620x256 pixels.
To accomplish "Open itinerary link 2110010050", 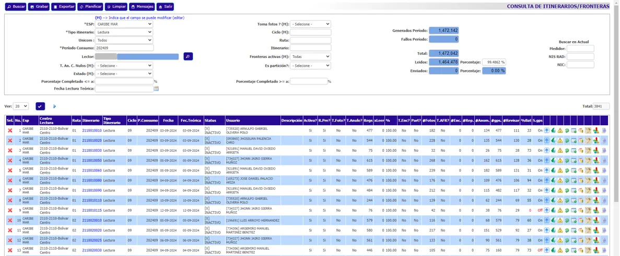I will (x=92, y=161).
